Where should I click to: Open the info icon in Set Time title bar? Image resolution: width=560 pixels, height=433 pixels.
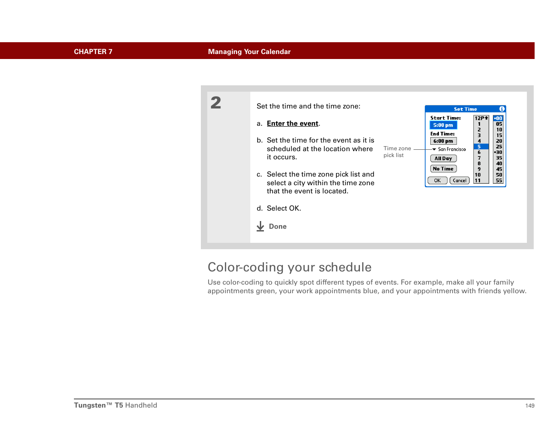tap(502, 109)
